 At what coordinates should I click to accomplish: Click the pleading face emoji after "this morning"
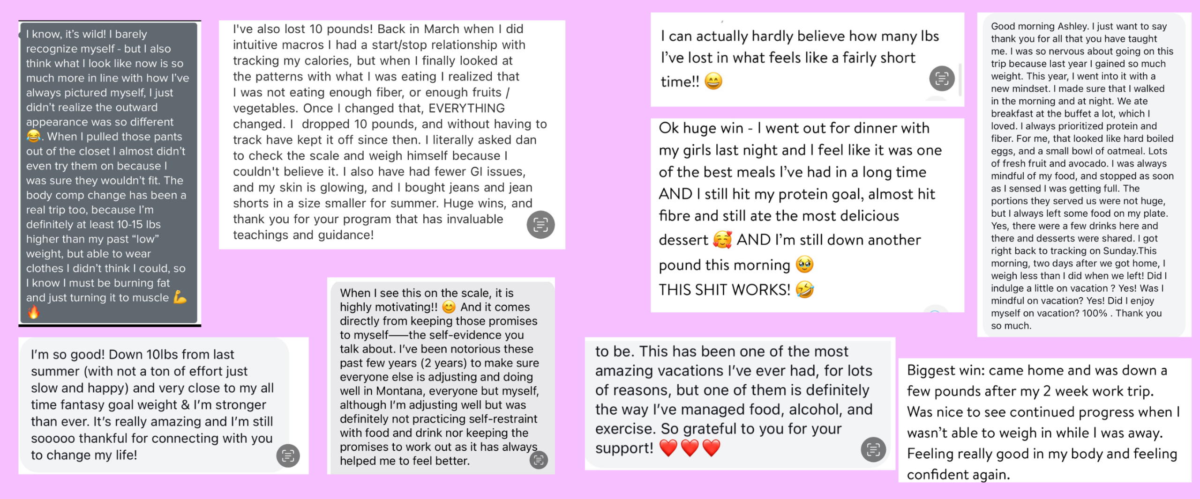click(804, 265)
